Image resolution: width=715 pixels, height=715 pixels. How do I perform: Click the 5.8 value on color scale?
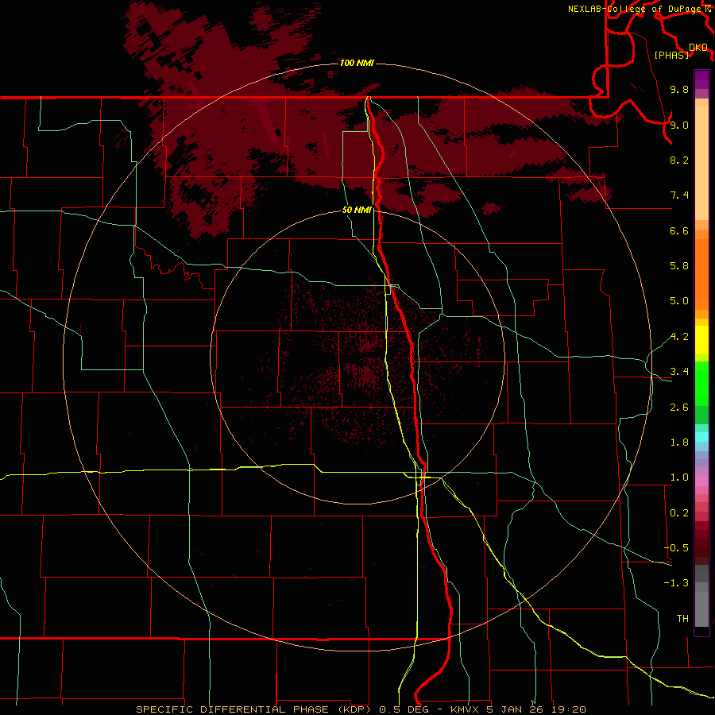679,265
